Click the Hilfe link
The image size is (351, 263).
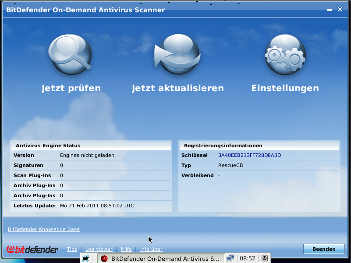[126, 249]
